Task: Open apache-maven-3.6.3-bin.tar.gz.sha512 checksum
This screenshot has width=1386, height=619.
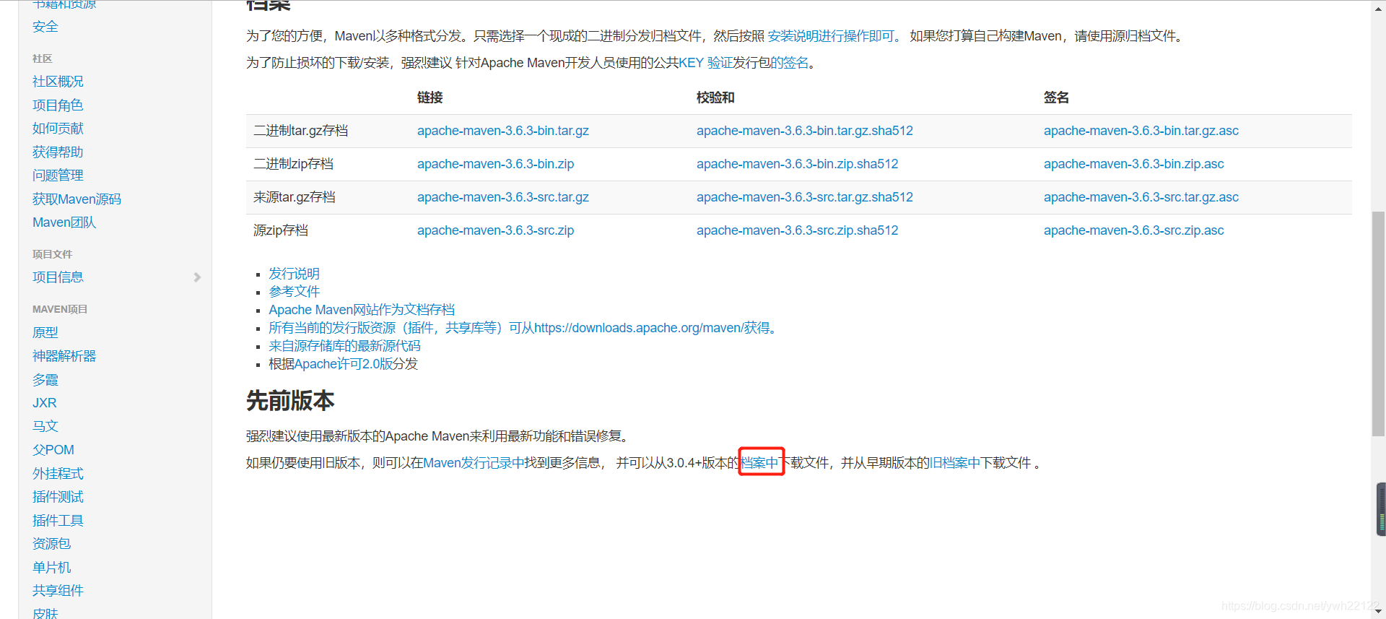Action: [x=805, y=131]
